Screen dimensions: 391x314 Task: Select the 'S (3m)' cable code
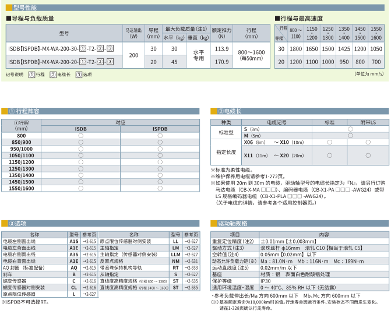tap(252, 129)
